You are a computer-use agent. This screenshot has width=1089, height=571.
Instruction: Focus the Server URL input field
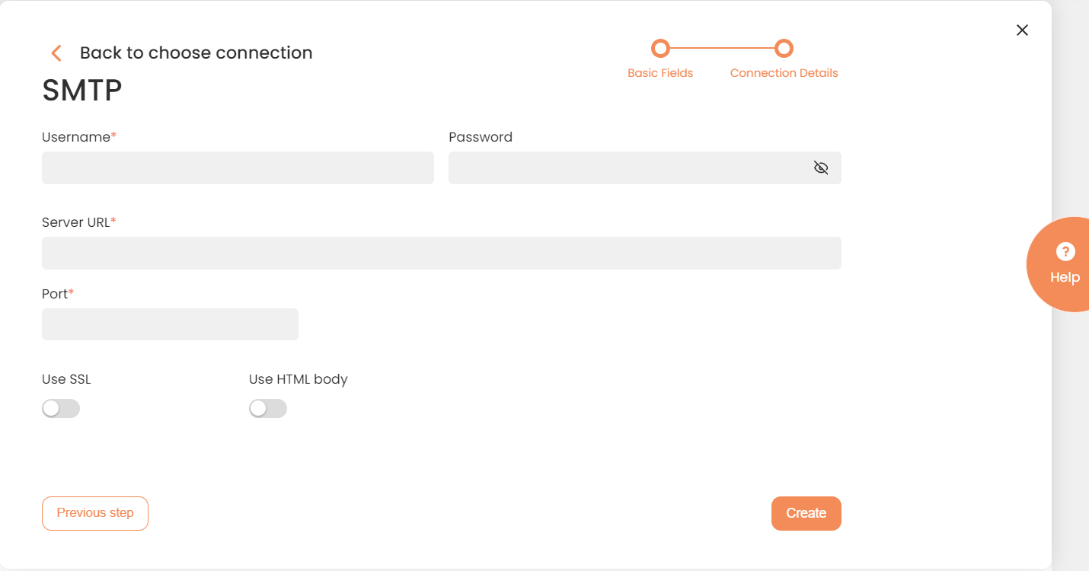click(x=442, y=253)
